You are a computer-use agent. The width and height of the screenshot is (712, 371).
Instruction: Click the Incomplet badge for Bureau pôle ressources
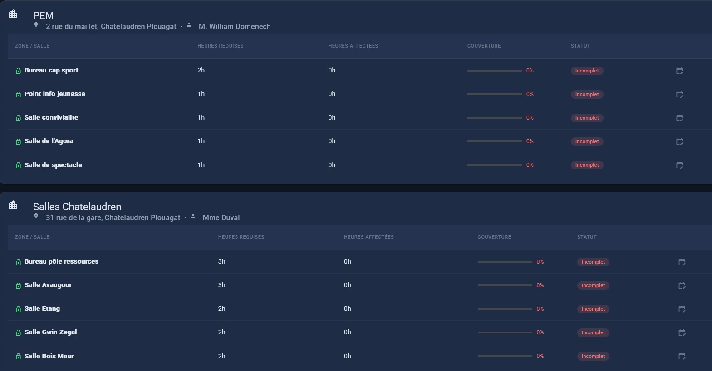(593, 262)
